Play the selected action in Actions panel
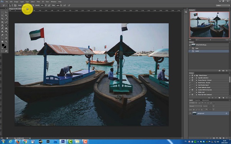 [216, 98]
